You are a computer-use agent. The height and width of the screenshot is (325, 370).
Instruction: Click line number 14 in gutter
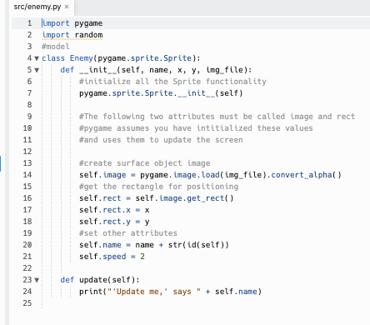click(x=27, y=175)
